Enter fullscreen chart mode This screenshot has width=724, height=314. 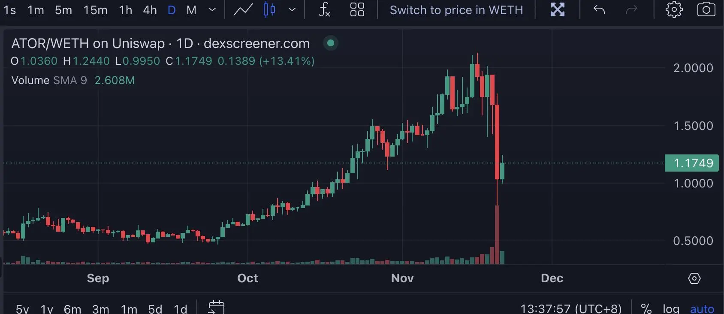(x=558, y=9)
